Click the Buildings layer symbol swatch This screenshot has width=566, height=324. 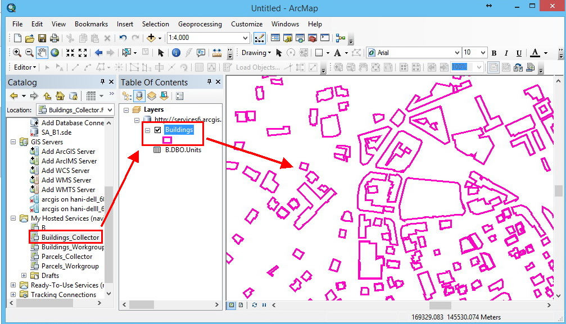167,140
